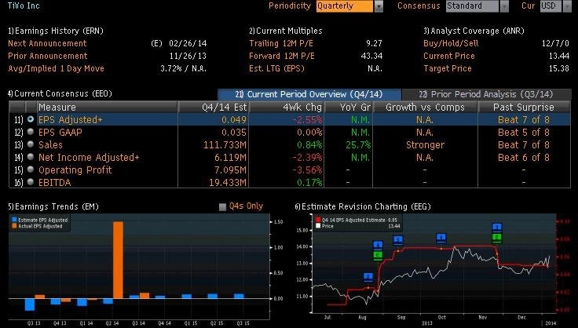578x328 pixels.
Task: Click the Q4/14 Est column header
Action: (x=214, y=108)
